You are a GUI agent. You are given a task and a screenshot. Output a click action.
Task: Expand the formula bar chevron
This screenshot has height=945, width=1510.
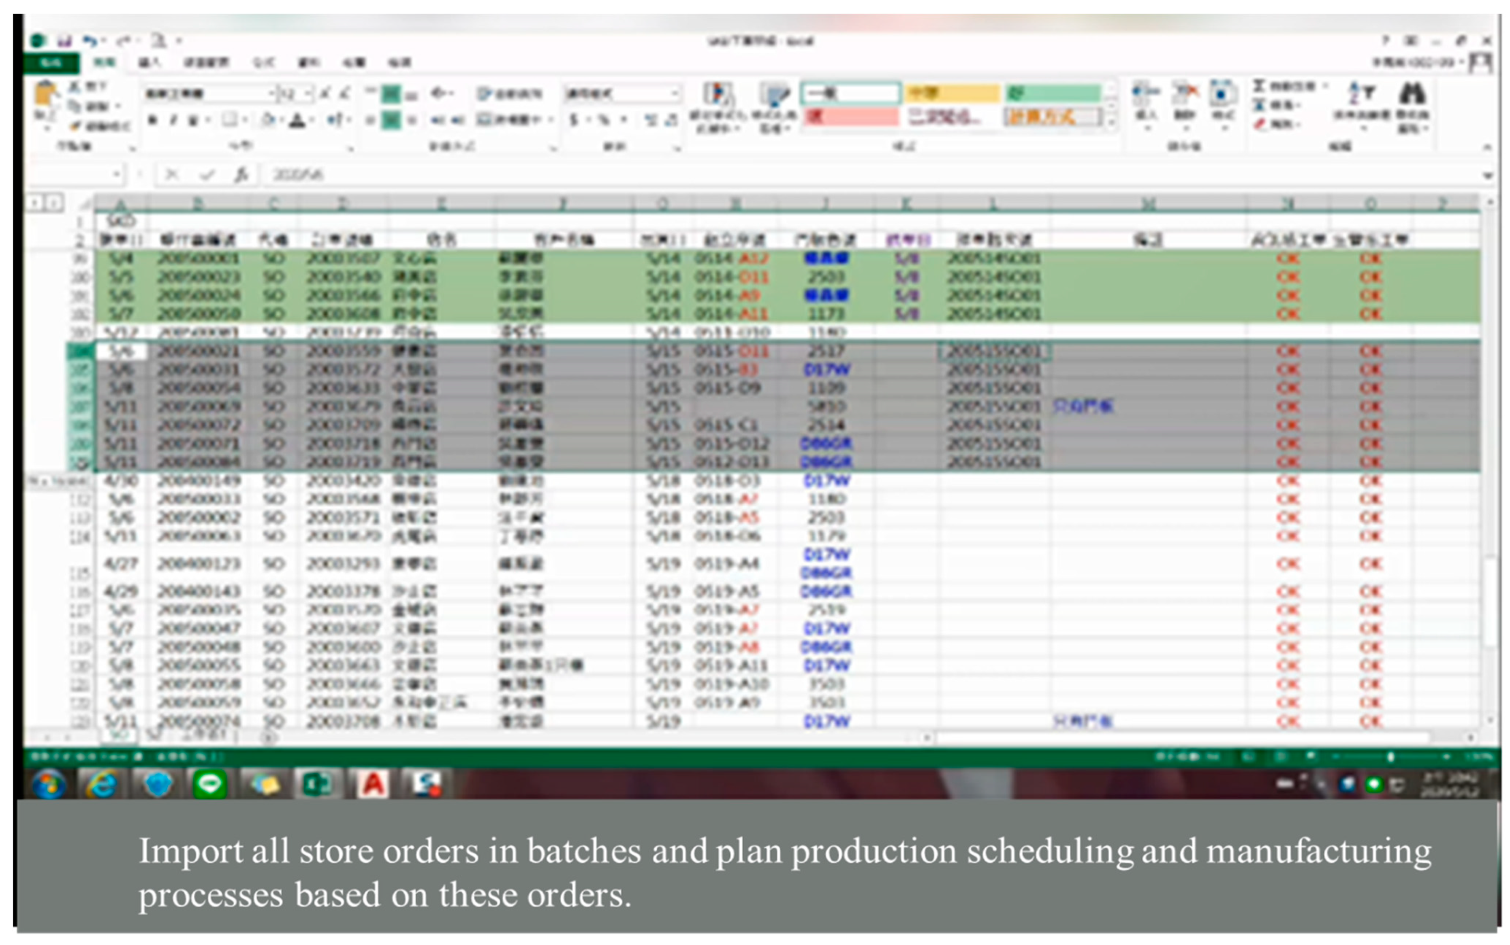pos(1487,176)
